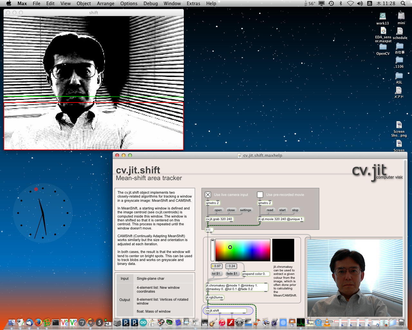
Task: Uncheck the 'Use live camera input' toggle
Action: 208,195
